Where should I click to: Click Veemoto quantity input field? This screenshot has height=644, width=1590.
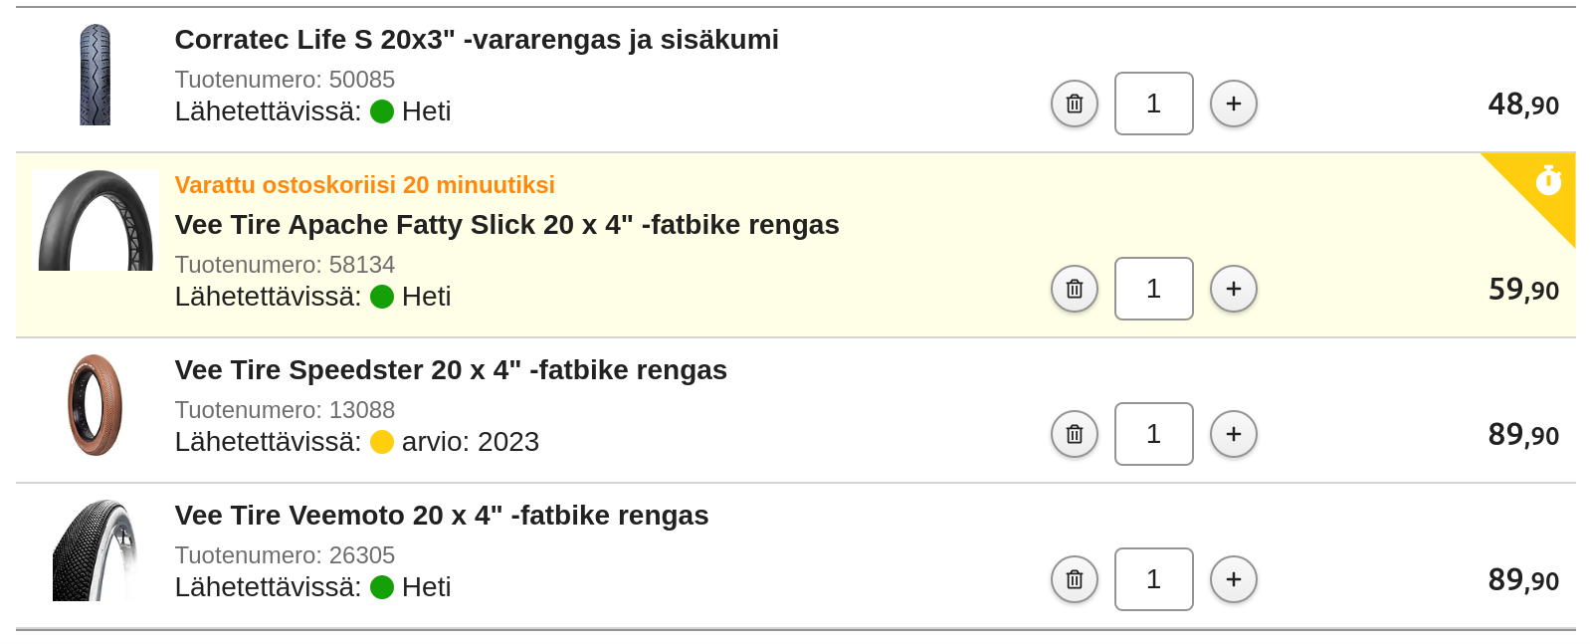pos(1153,579)
